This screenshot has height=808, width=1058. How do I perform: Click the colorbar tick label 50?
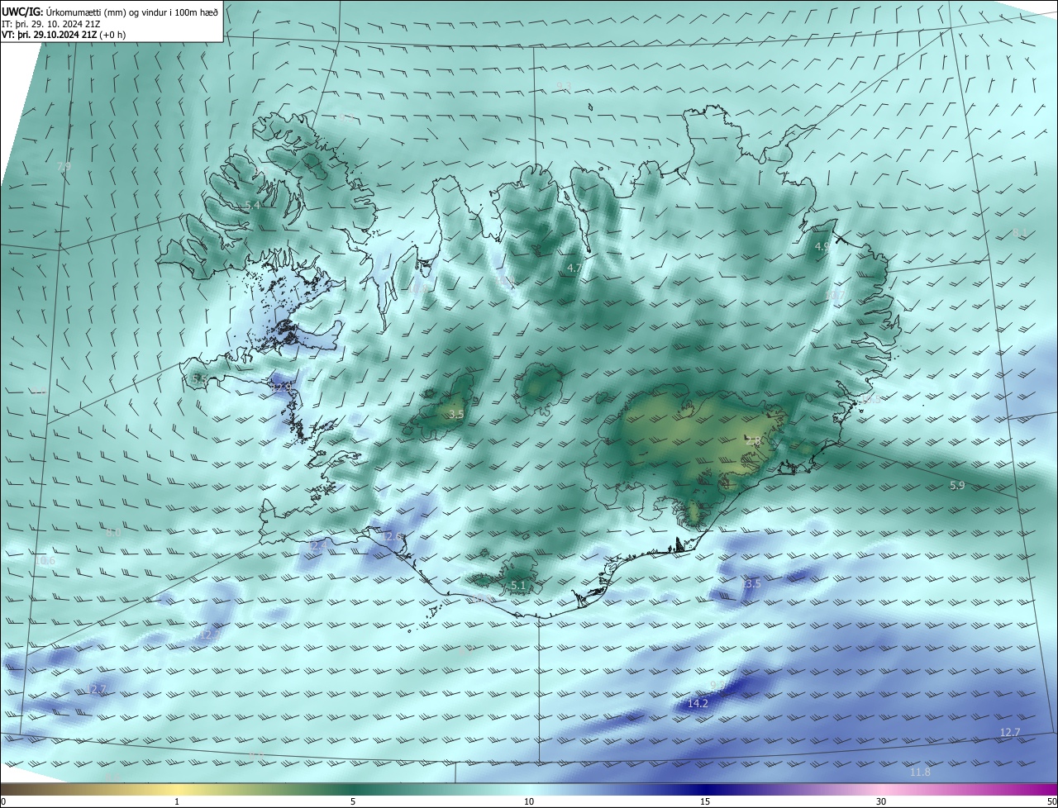pos(1051,801)
